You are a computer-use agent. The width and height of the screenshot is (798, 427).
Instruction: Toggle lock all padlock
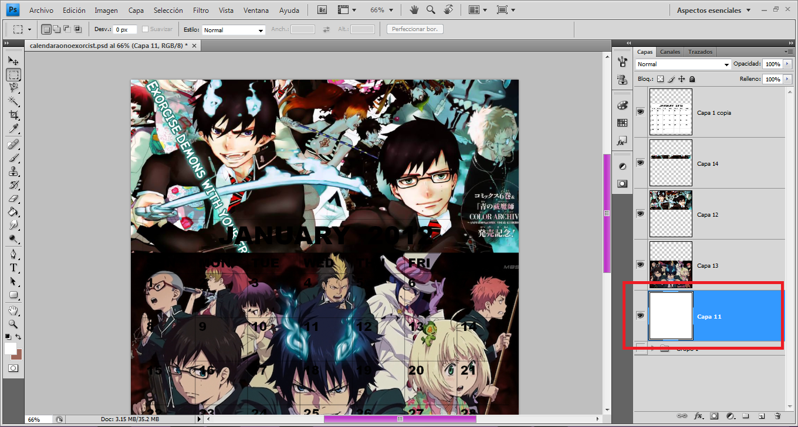coord(692,79)
